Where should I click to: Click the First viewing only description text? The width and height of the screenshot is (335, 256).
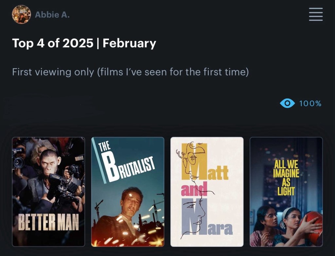130,72
